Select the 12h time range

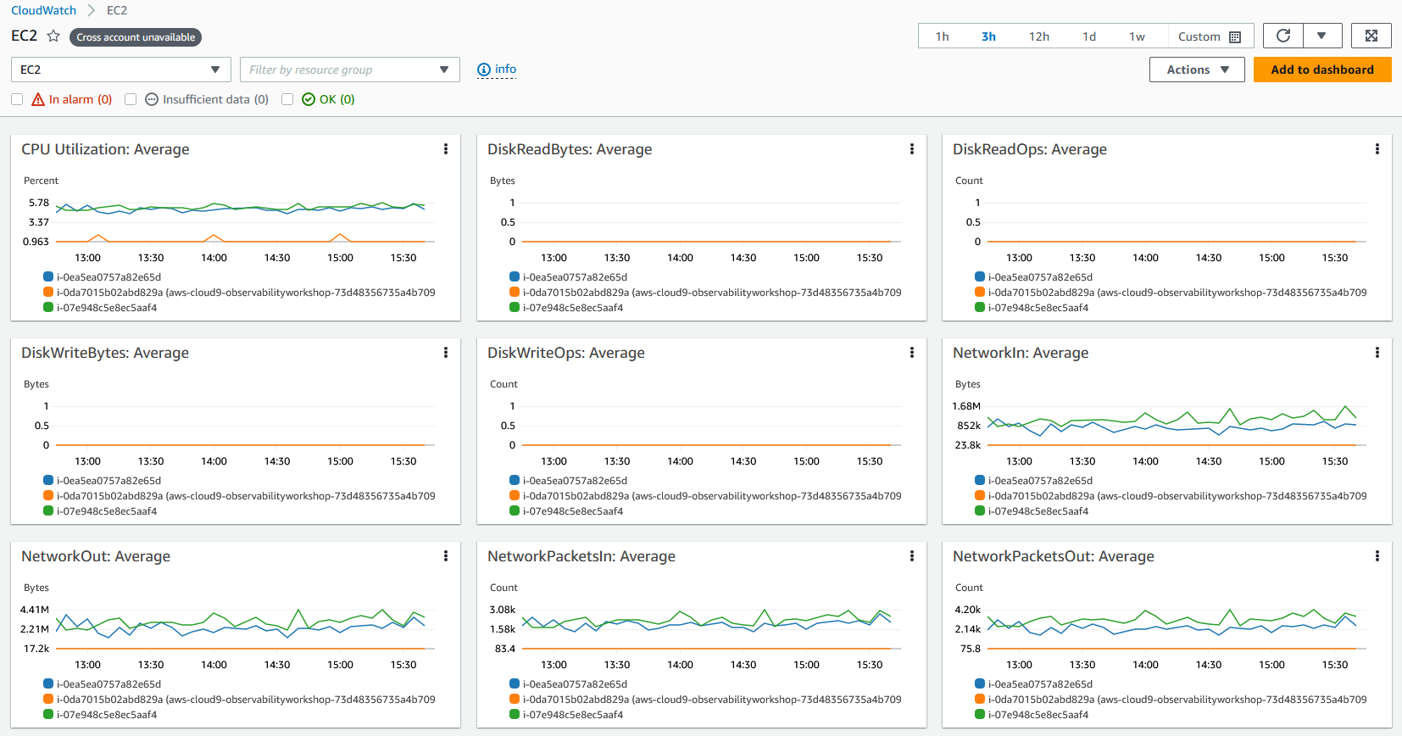[1039, 36]
